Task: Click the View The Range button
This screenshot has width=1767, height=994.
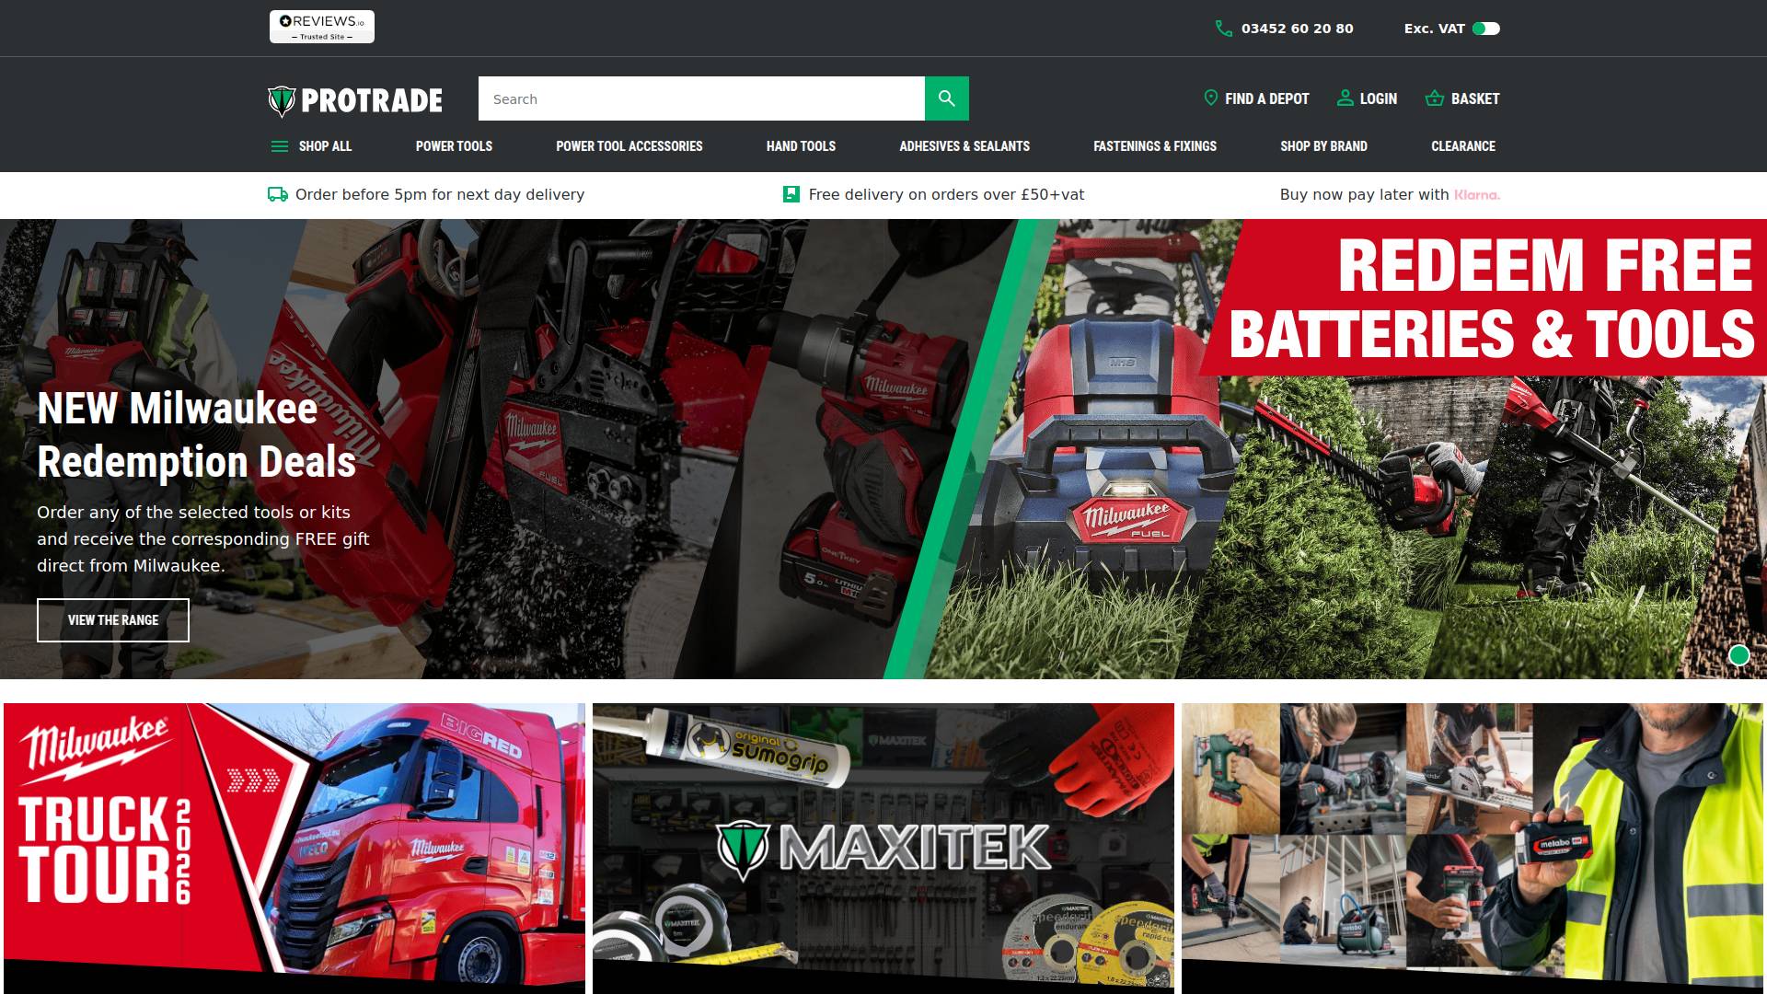Action: (x=113, y=620)
